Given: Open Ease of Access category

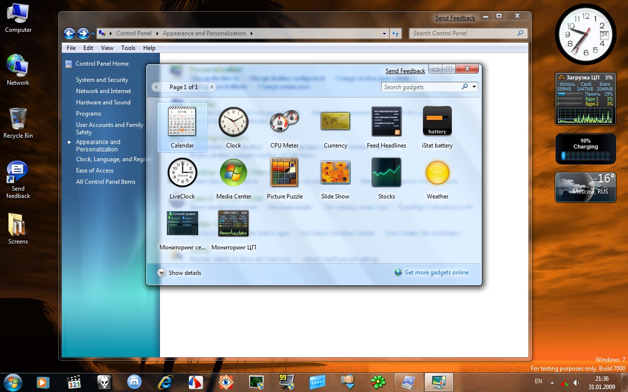Looking at the screenshot, I should coord(95,171).
